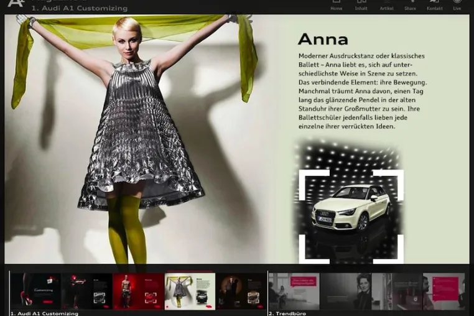Open the Live section

coord(457,5)
